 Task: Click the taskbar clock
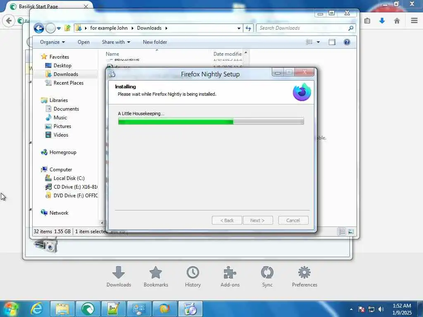pos(402,309)
